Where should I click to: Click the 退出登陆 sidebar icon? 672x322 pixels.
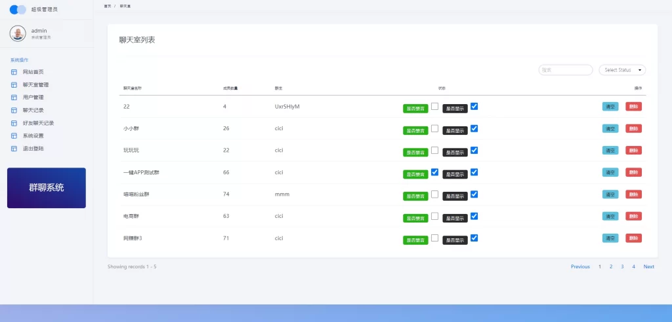[x=14, y=149]
